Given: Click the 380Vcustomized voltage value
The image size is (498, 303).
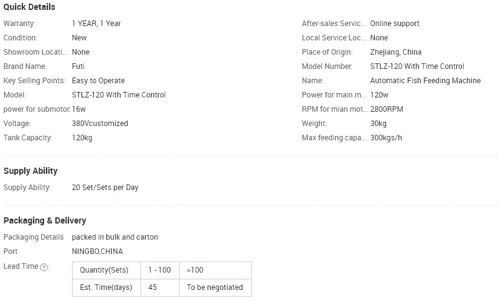Looking at the screenshot, I should point(99,124).
